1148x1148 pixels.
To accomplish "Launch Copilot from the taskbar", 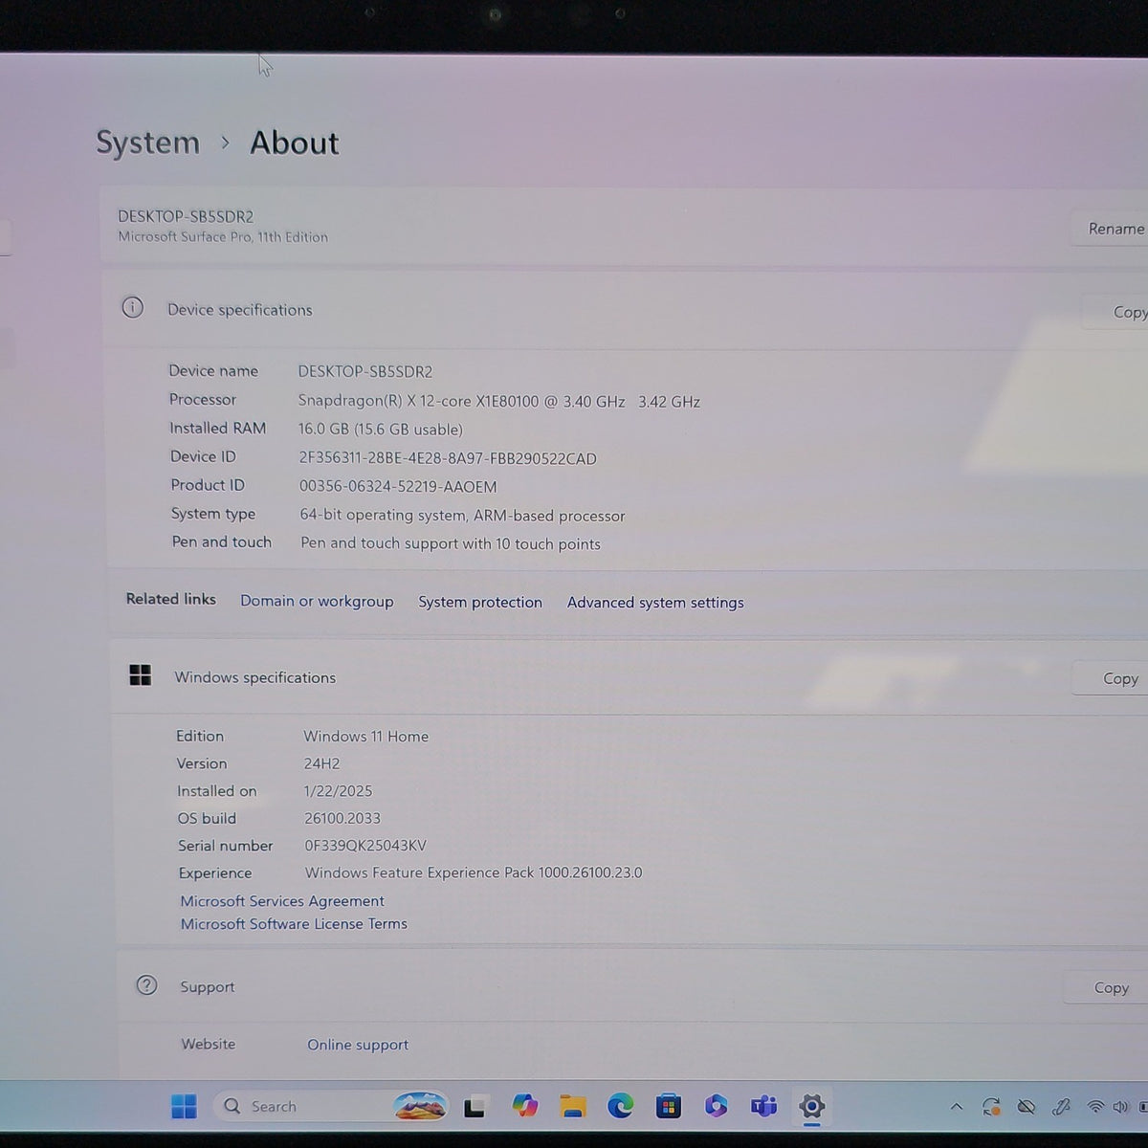I will point(524,1107).
